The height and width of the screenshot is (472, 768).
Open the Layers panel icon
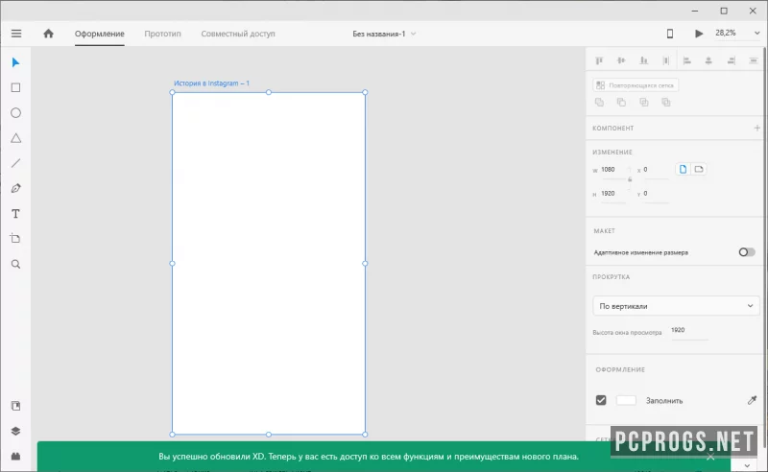pos(15,431)
